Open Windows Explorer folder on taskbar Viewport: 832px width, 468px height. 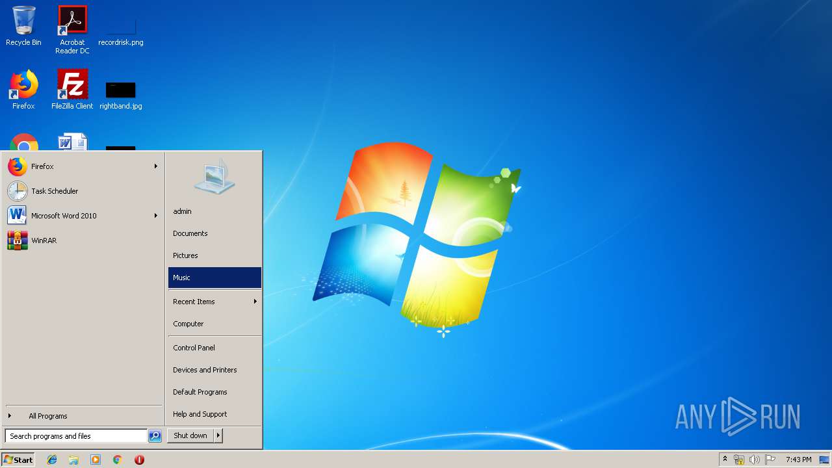[x=73, y=460]
